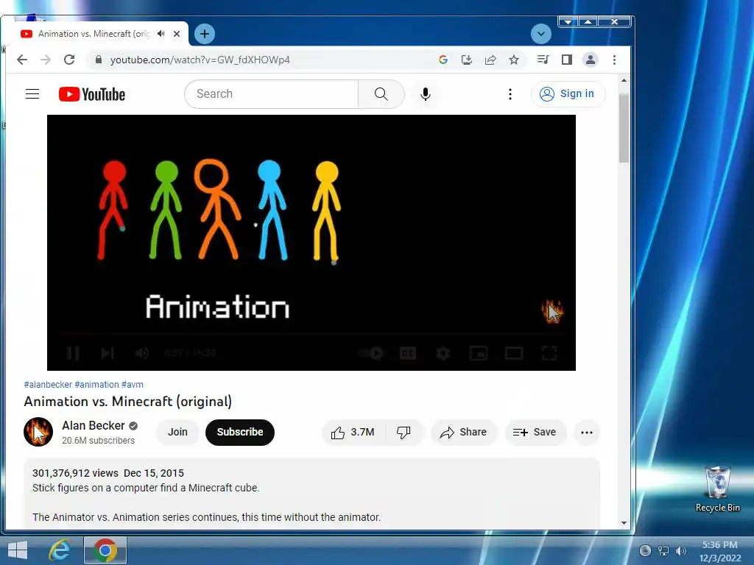
Task: Open the Google icon in address bar
Action: [443, 60]
